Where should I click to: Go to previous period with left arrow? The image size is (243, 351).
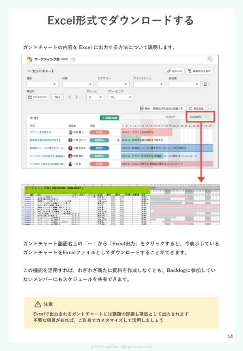click(x=70, y=97)
